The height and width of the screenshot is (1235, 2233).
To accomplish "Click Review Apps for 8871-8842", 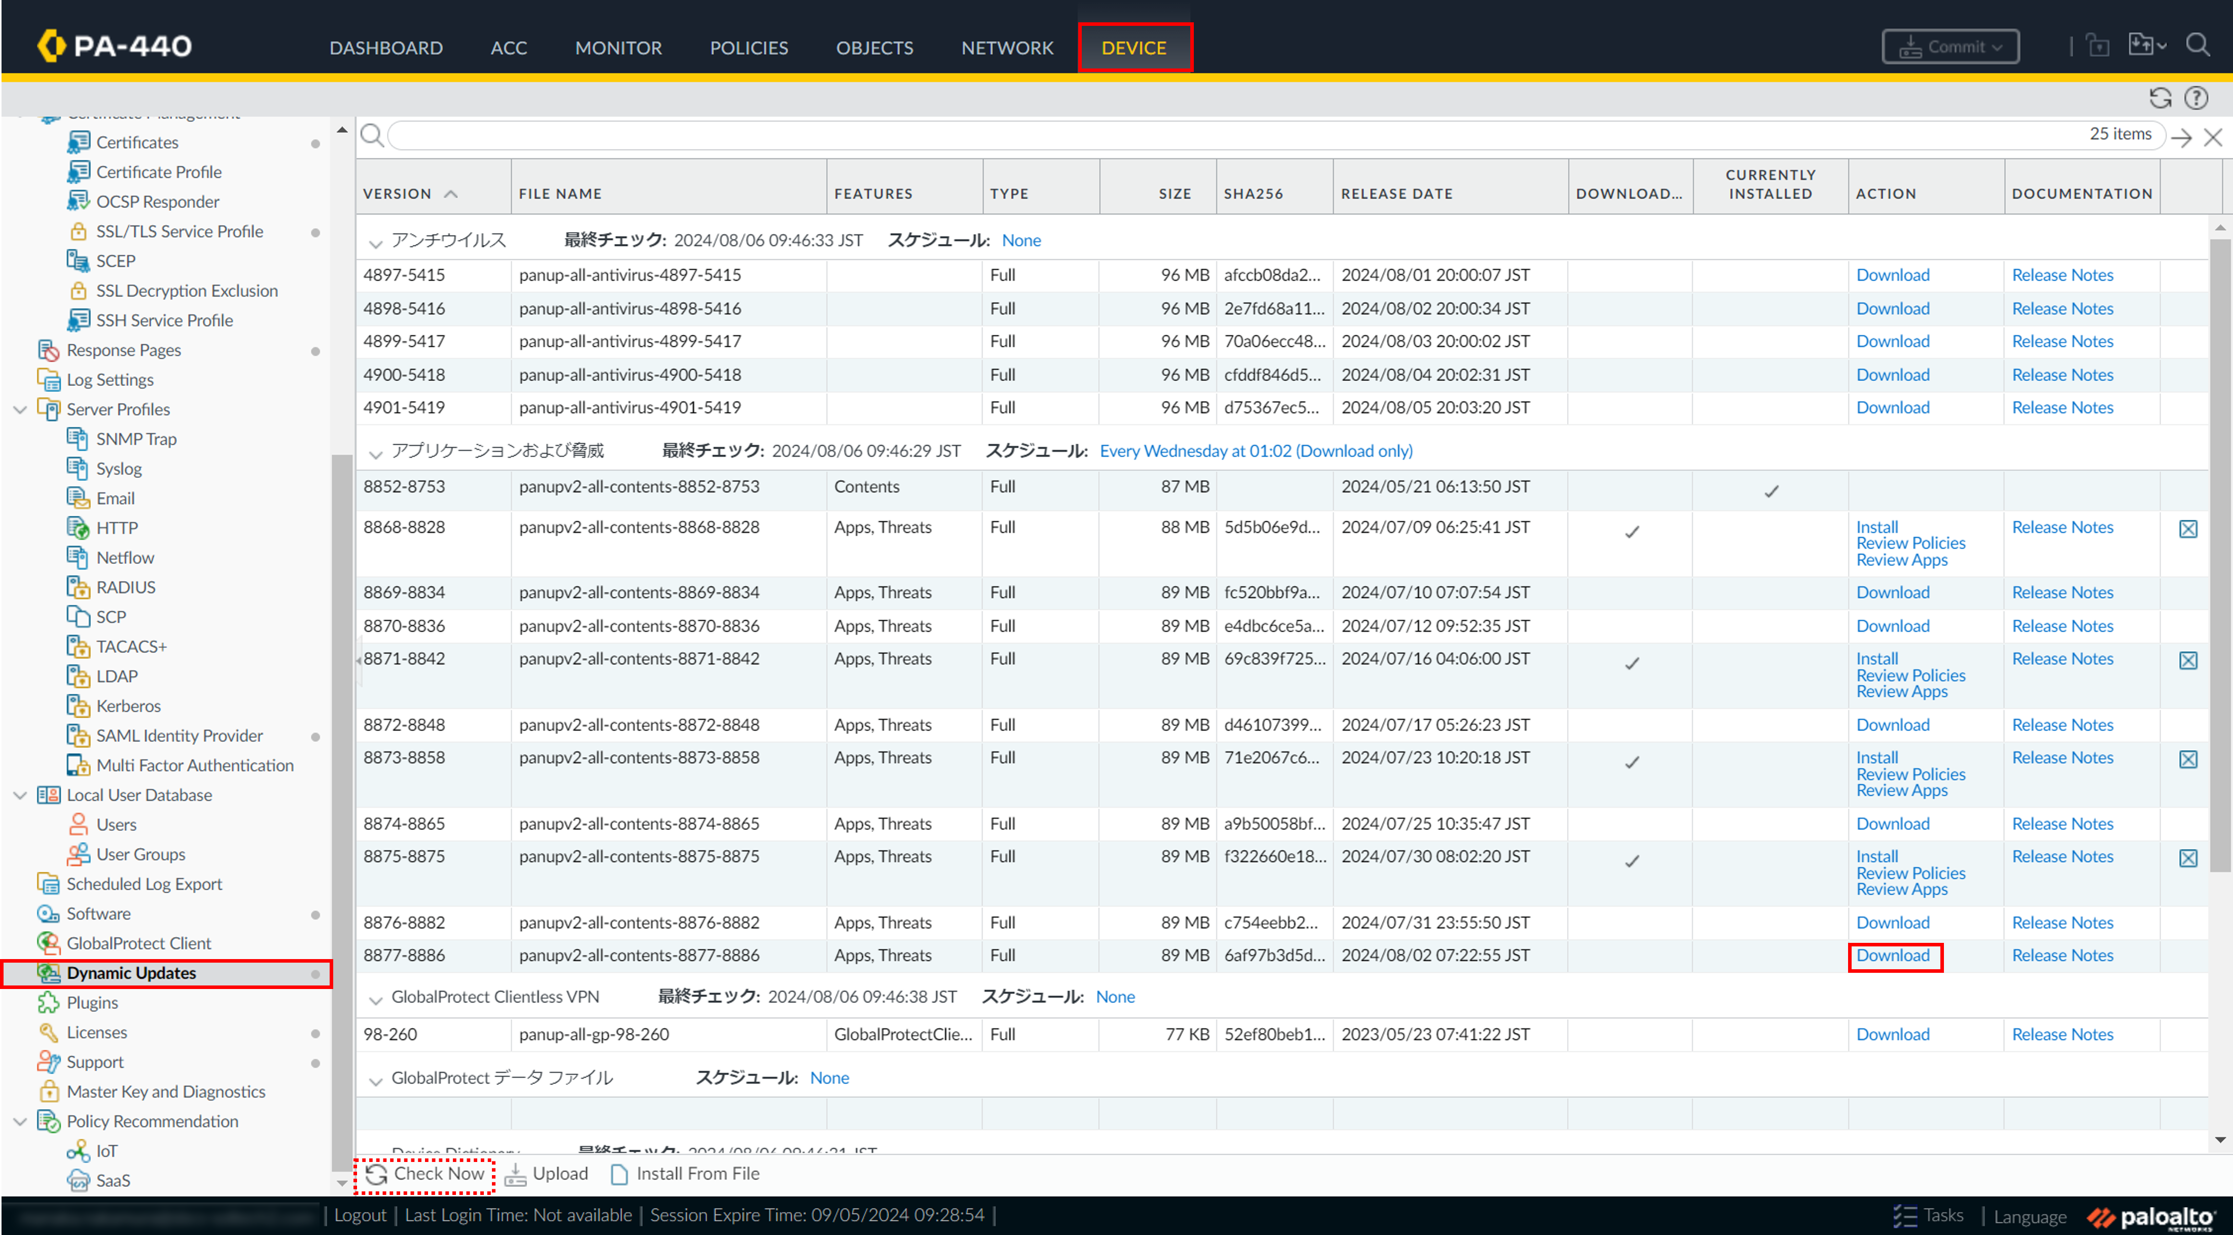I will [1902, 692].
